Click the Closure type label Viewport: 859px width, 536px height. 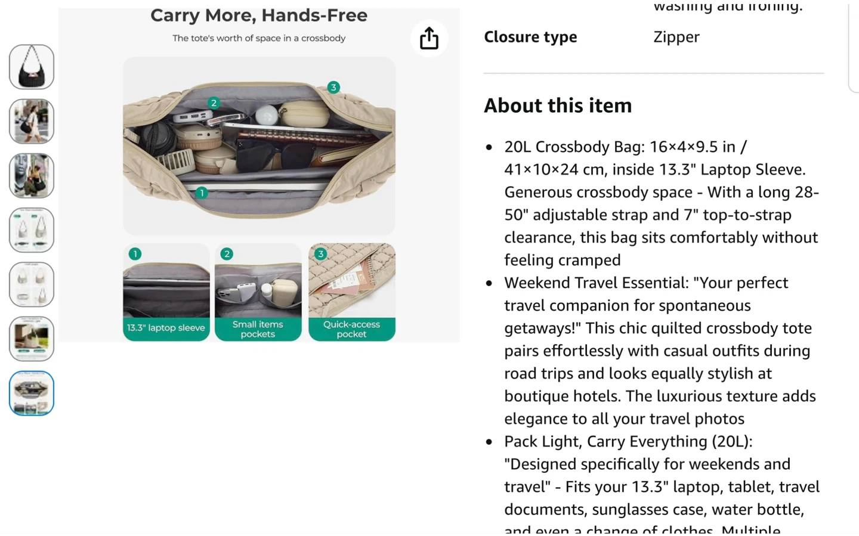click(530, 37)
